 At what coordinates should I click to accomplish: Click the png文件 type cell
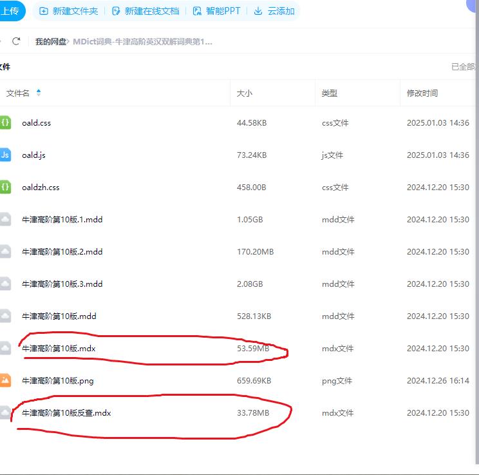(337, 381)
